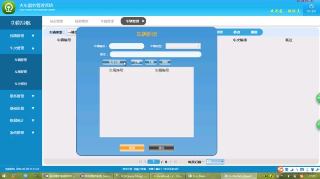Click the 车厢编号 column header
The height and width of the screenshot is (179, 320).
[162, 70]
